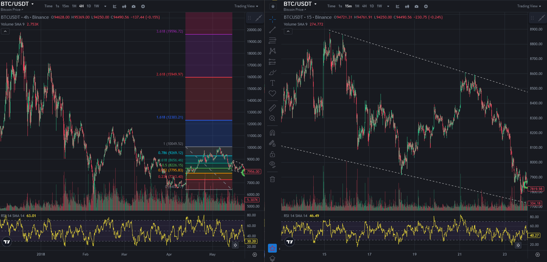Toggle hide all drawings eye icon
Image resolution: width=547 pixels, height=262 pixels.
point(272,164)
